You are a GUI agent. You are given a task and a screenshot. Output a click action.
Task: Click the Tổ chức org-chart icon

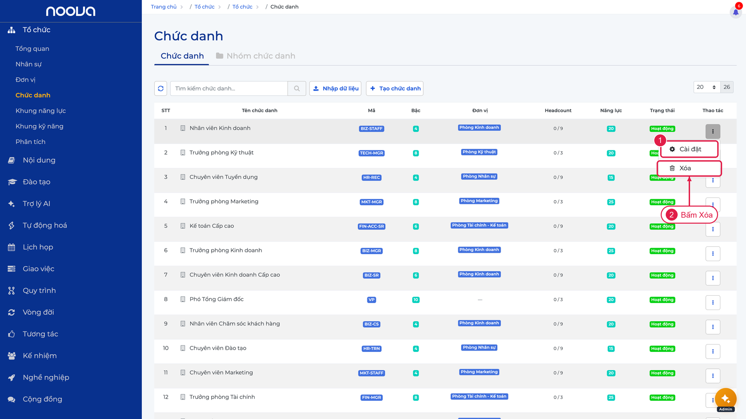point(12,30)
